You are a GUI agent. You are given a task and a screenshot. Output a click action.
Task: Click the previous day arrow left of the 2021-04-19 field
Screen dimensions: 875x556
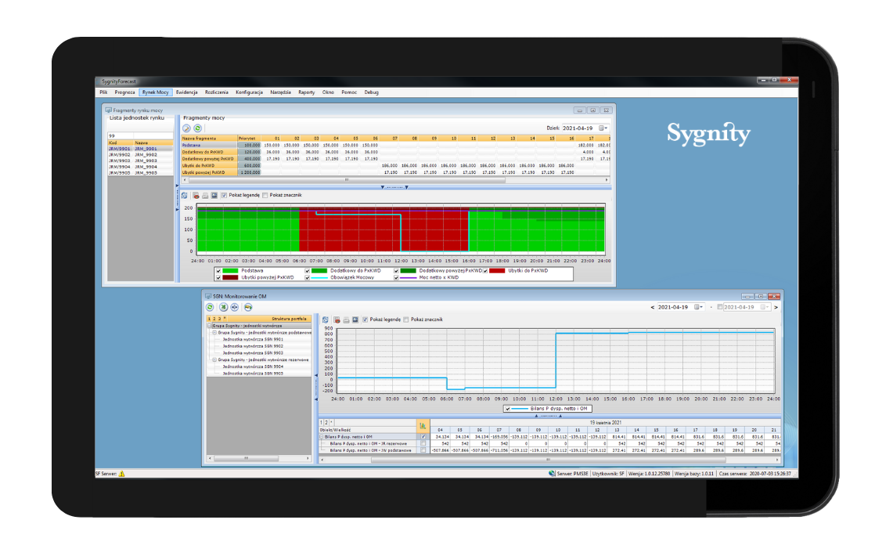653,307
